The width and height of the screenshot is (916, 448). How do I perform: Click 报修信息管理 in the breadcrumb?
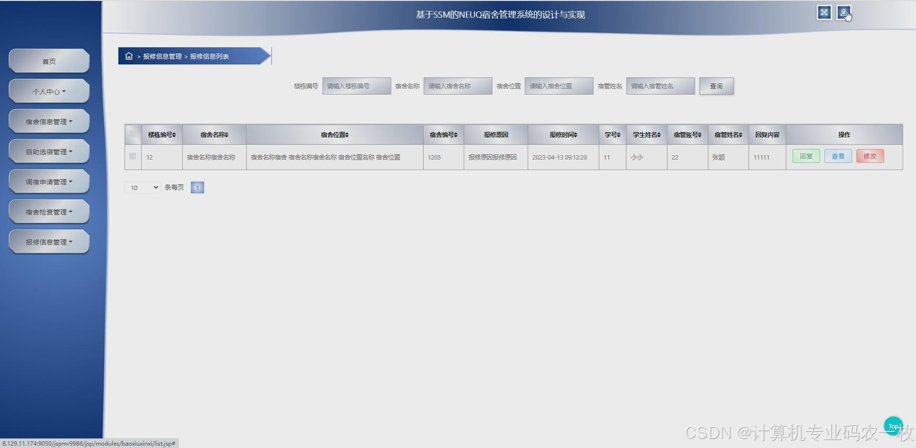click(x=161, y=56)
